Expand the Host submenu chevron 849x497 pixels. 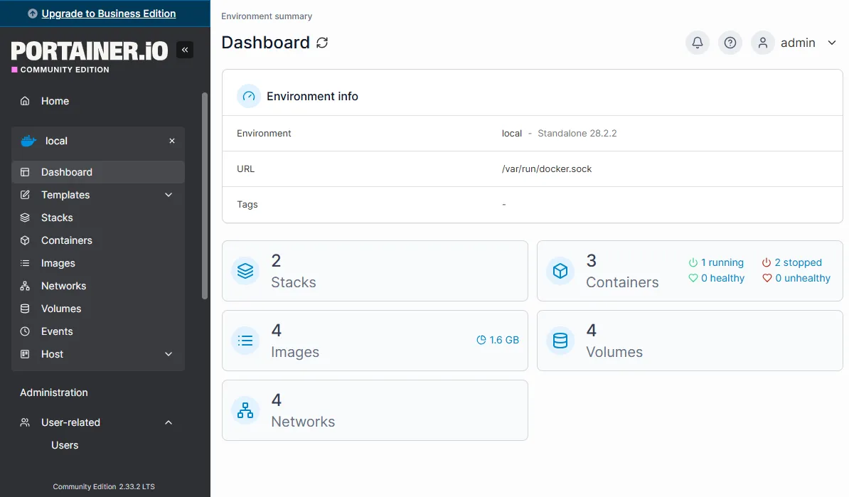coord(169,354)
